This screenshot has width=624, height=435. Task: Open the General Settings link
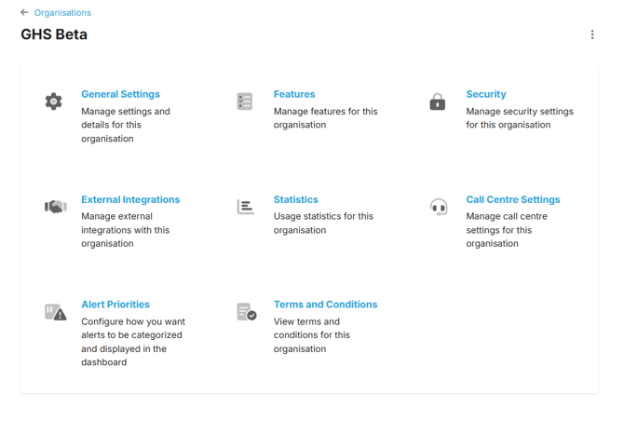[x=120, y=94]
